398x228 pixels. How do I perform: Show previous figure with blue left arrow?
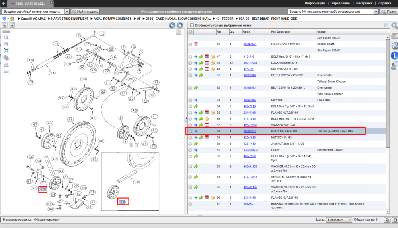(x=172, y=25)
